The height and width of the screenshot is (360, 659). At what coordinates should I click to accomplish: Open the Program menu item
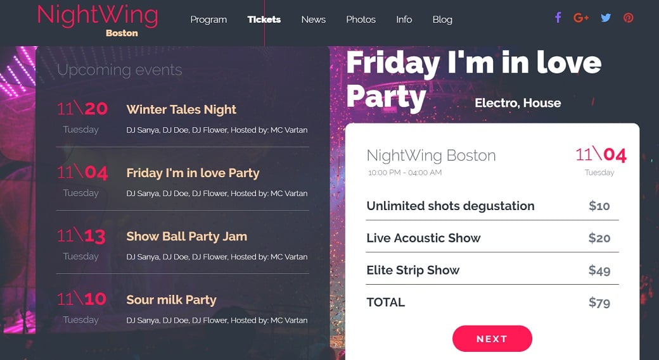point(208,20)
